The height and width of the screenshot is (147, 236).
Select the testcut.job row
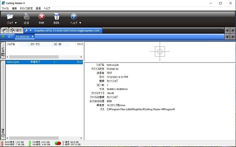click(x=44, y=62)
